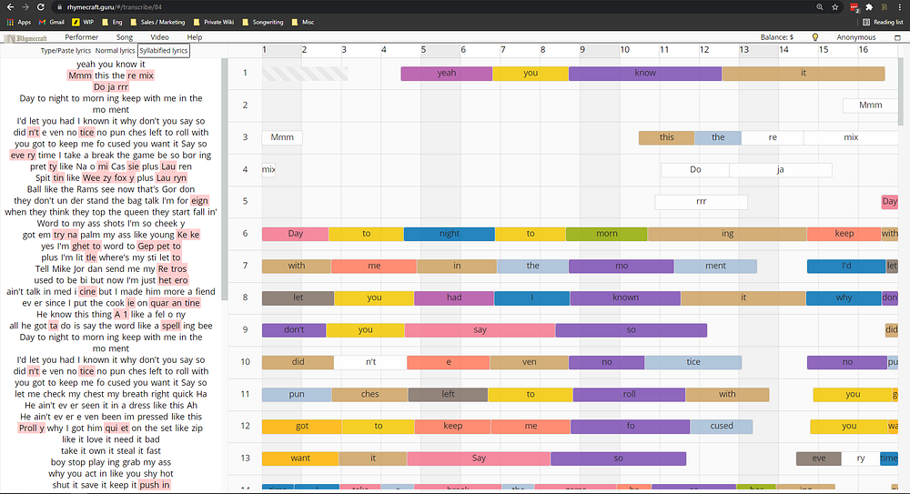Select the 'eve' block in row 13
Image resolution: width=910 pixels, height=494 pixels.
click(x=819, y=459)
